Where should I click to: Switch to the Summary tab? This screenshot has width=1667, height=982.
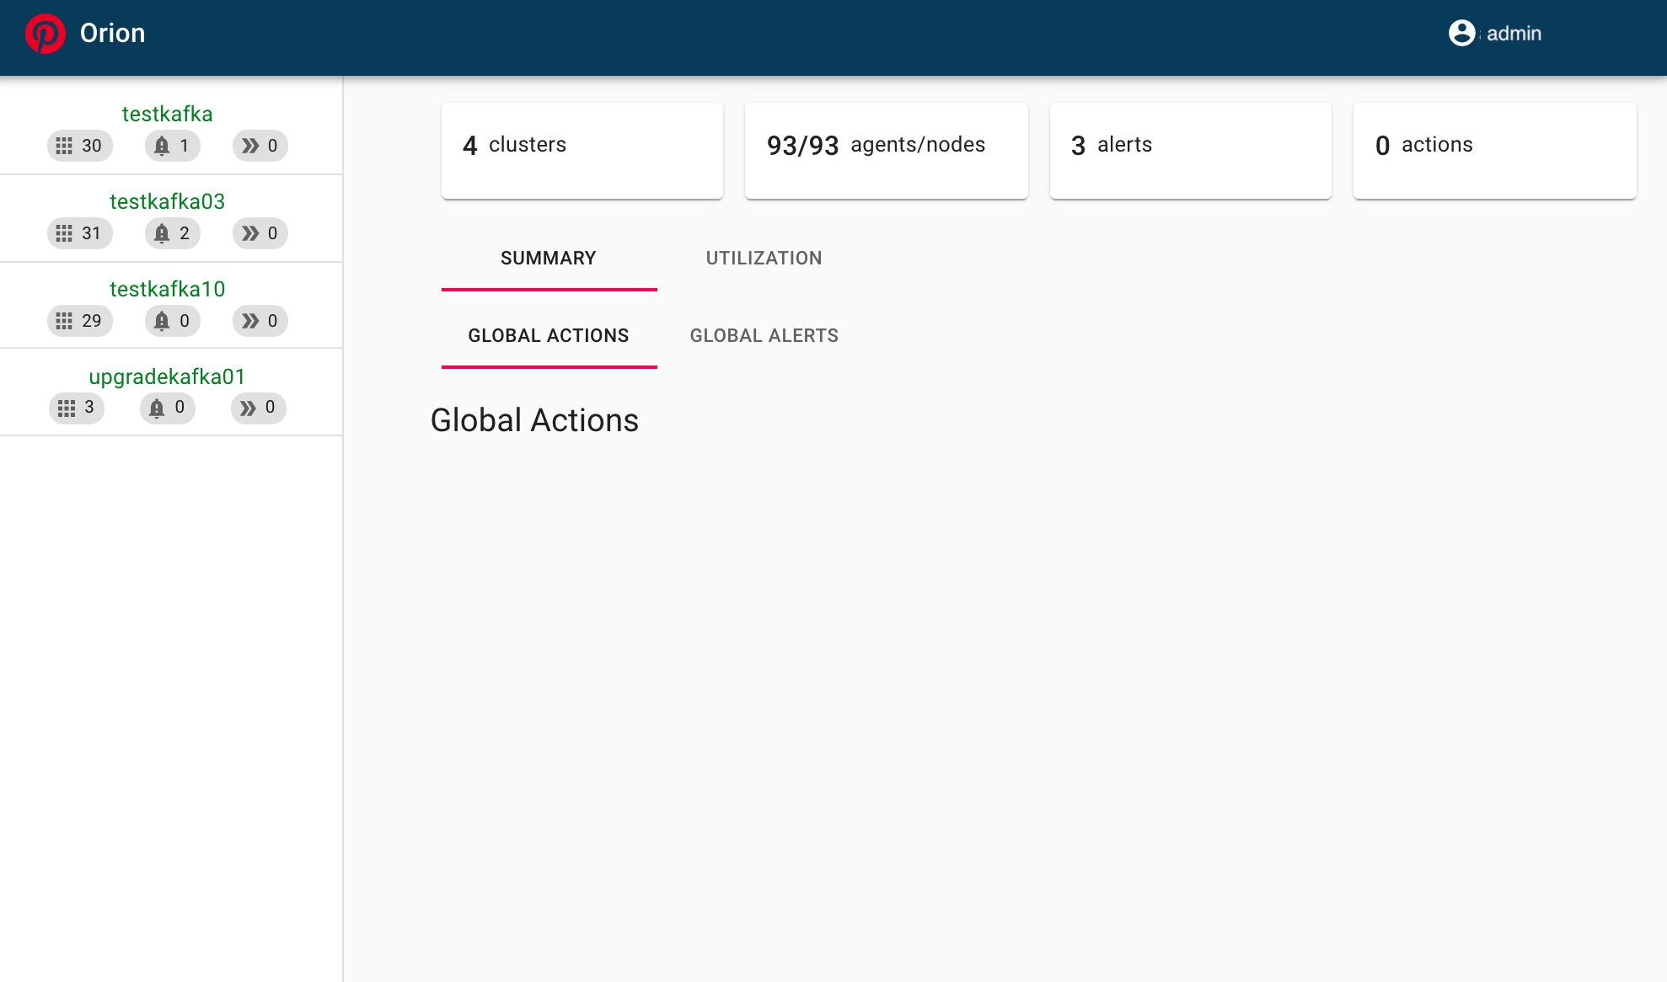coord(549,259)
